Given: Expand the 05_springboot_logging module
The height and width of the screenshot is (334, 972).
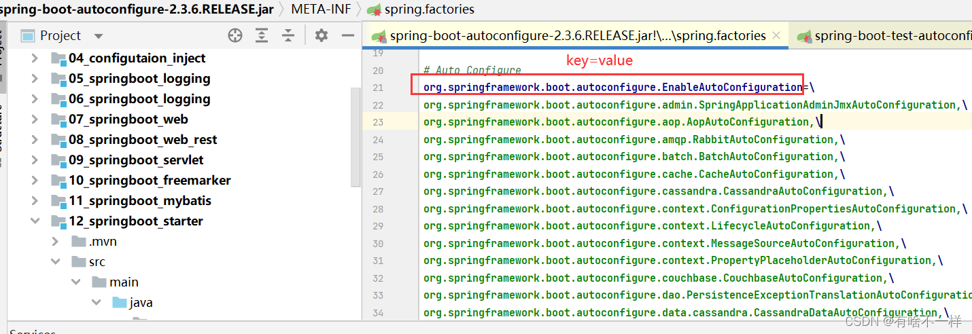Looking at the screenshot, I should tap(35, 79).
